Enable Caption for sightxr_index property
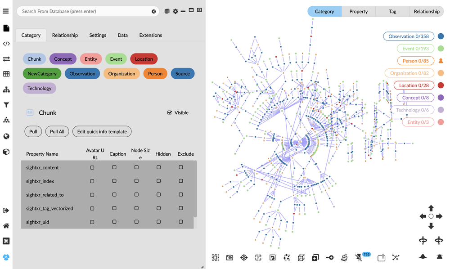Viewport: 450px width, 269px height. coord(114,181)
